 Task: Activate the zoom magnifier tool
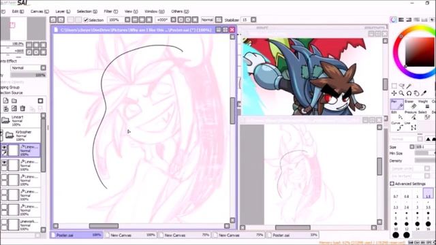coord(401,93)
